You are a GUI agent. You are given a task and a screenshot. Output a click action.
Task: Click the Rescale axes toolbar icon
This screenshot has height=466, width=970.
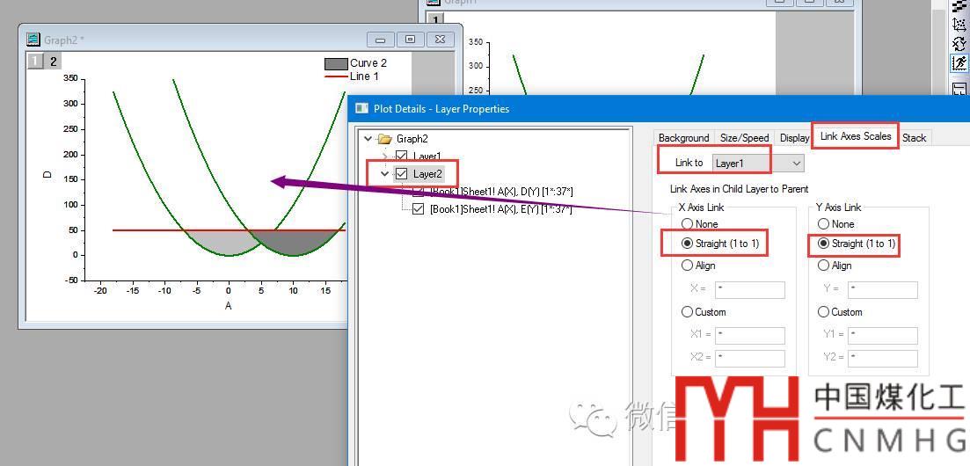(959, 25)
